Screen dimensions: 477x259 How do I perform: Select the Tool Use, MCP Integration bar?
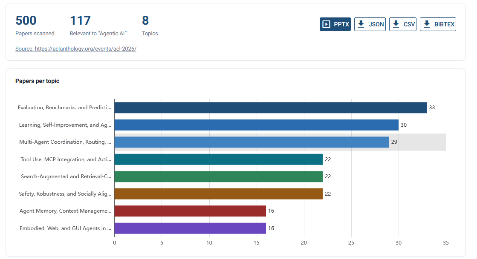click(218, 159)
